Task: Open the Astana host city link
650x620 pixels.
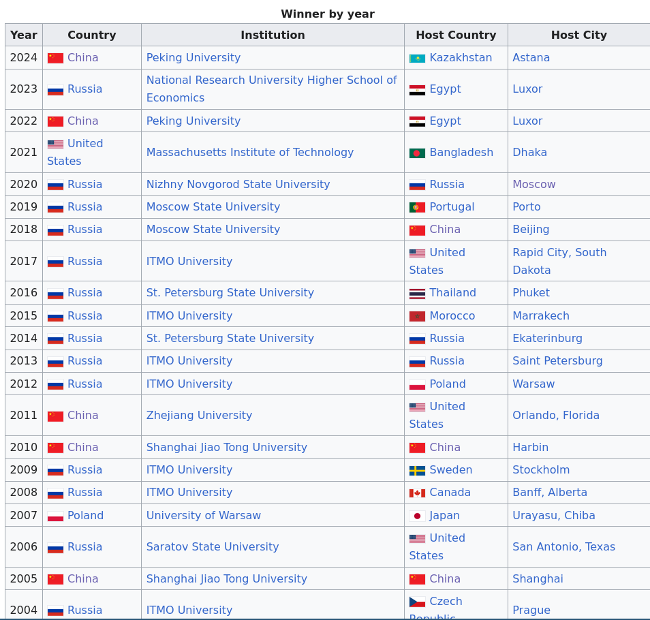Action: pyautogui.click(x=531, y=58)
